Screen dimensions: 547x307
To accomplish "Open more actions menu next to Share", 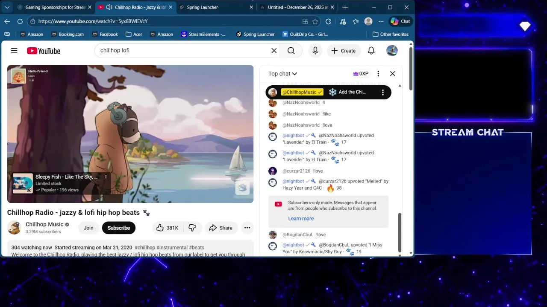I will [x=247, y=228].
